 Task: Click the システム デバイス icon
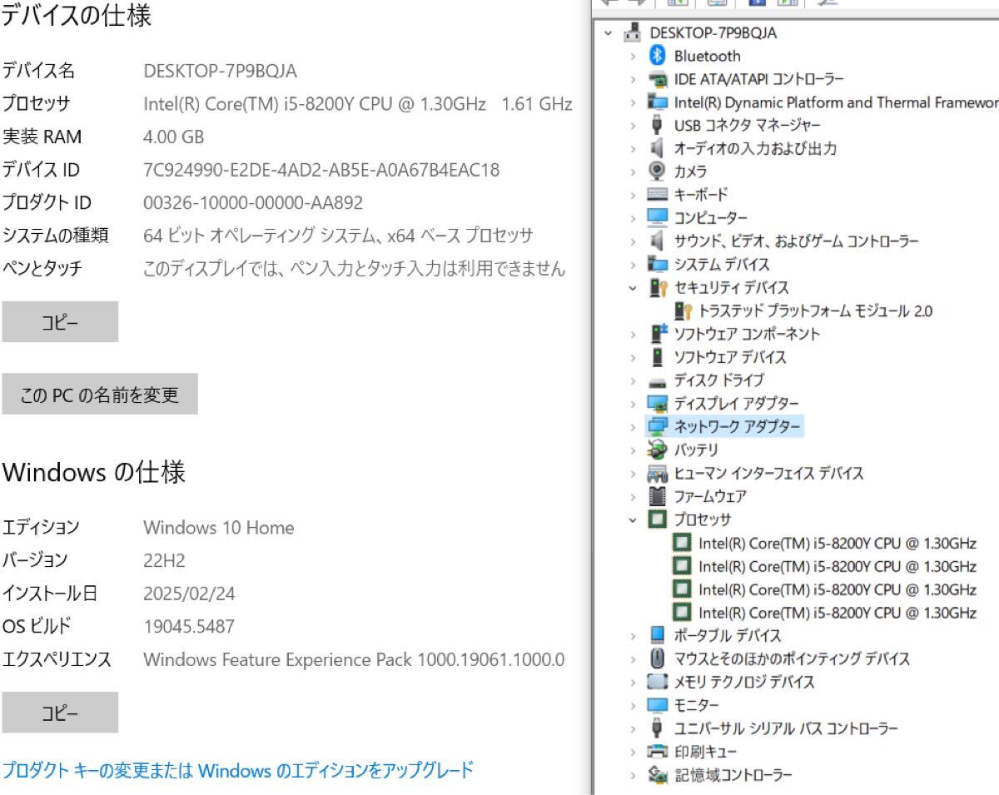[658, 265]
